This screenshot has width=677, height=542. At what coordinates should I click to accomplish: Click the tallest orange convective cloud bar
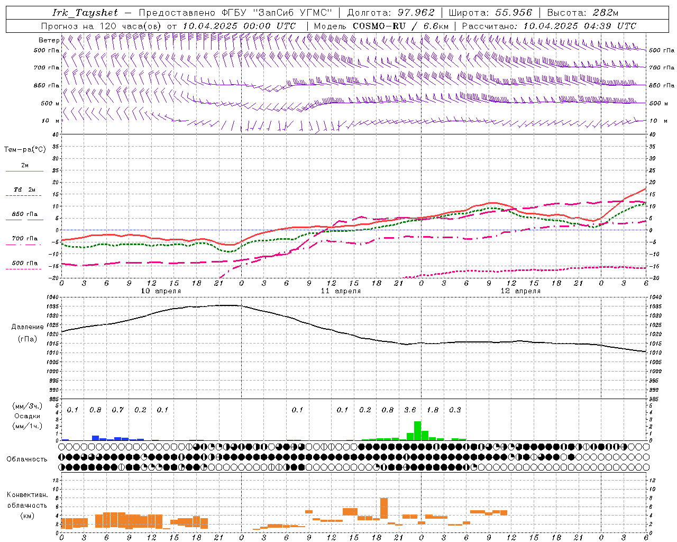pos(384,508)
